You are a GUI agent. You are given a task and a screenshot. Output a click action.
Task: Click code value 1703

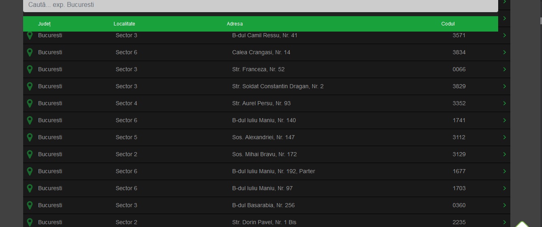[x=459, y=188]
